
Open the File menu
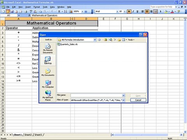8,7
